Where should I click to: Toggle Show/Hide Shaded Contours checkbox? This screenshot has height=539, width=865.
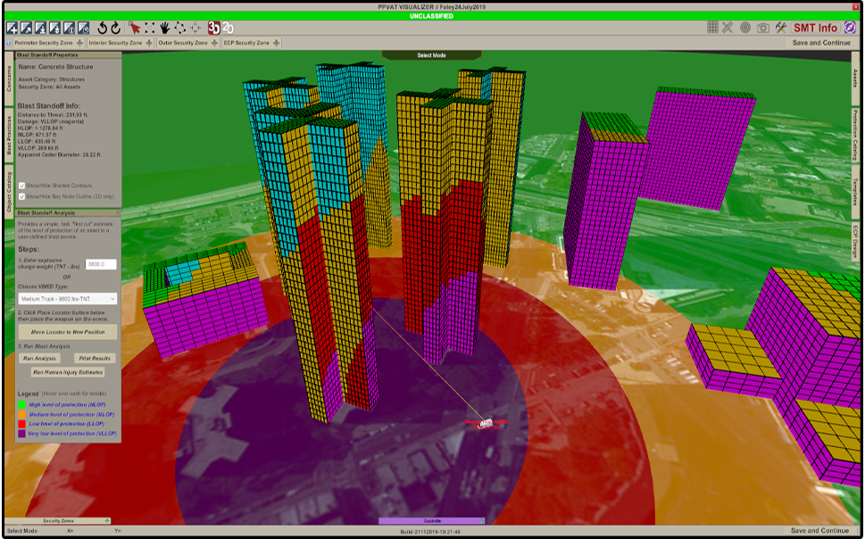[21, 186]
